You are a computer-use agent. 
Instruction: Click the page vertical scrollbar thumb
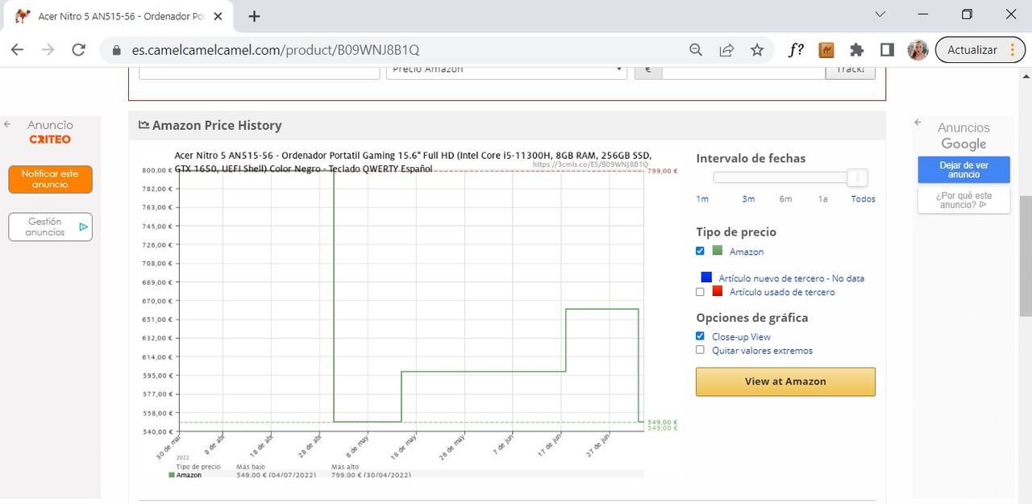pos(1026,256)
